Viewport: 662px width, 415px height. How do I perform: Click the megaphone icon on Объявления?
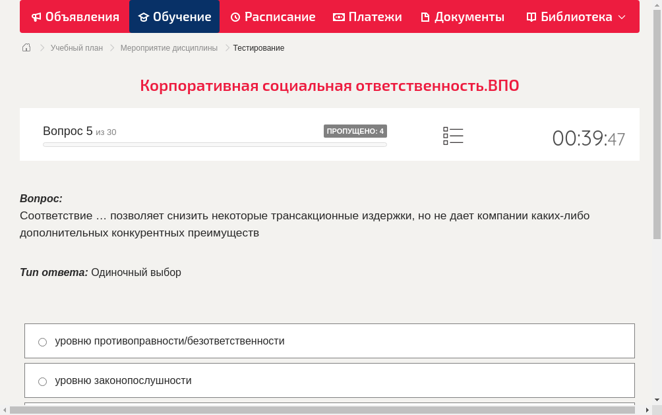(36, 16)
